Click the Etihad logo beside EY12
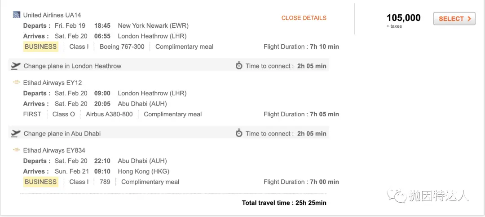The height and width of the screenshot is (217, 485). point(17,82)
